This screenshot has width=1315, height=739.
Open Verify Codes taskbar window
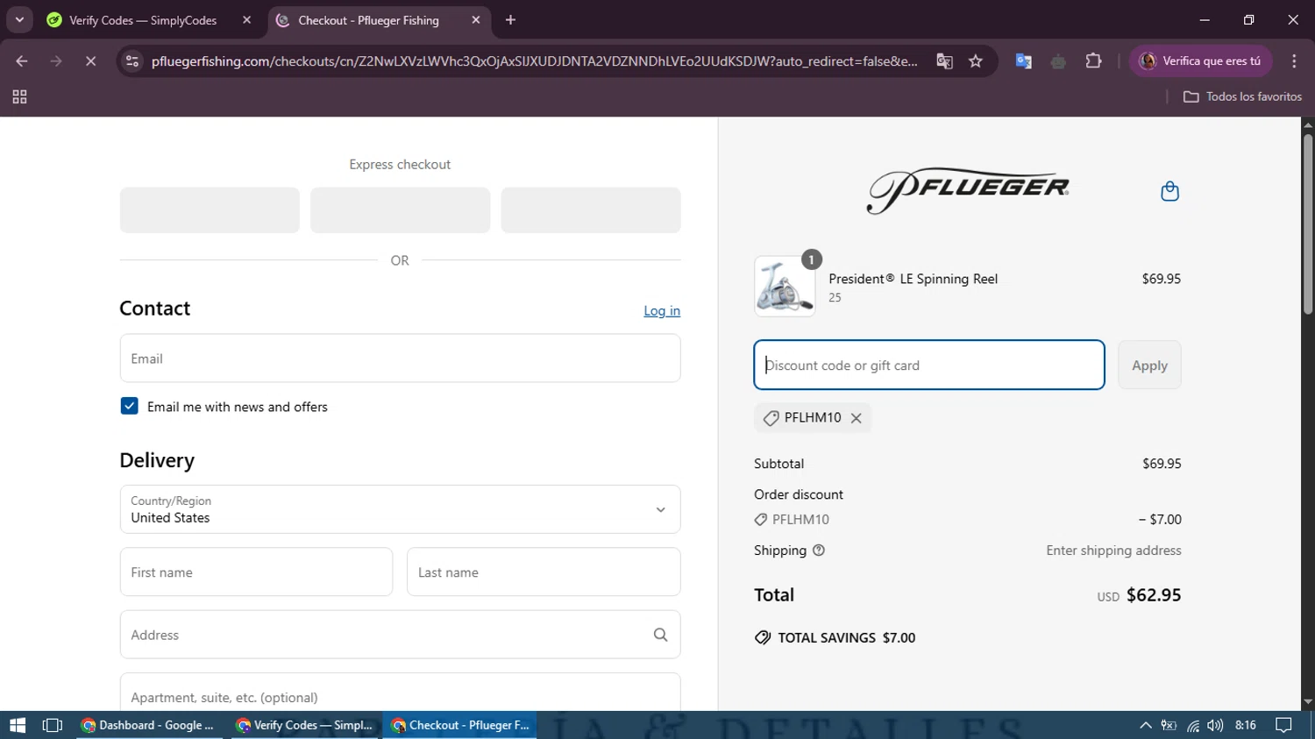[x=306, y=725]
